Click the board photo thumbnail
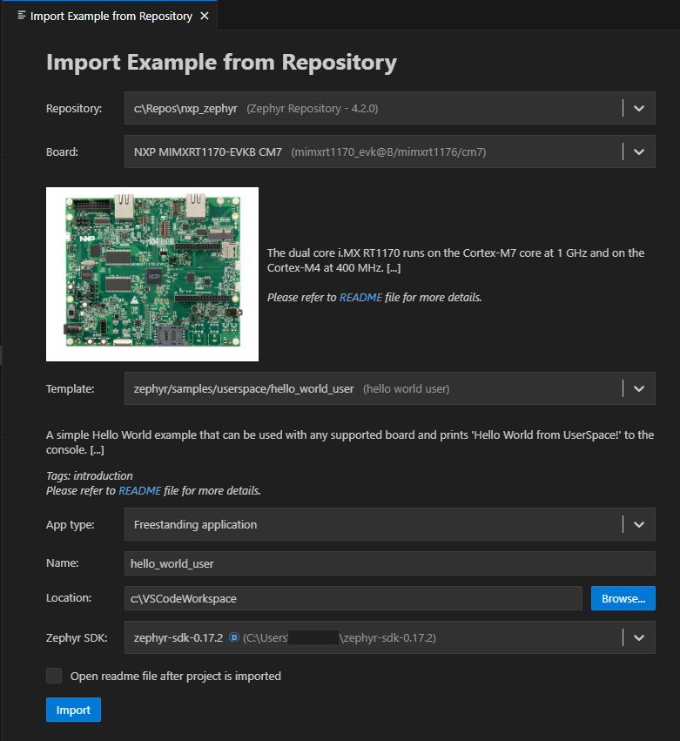 click(x=151, y=273)
